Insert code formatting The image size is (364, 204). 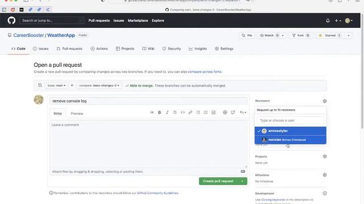183,112
